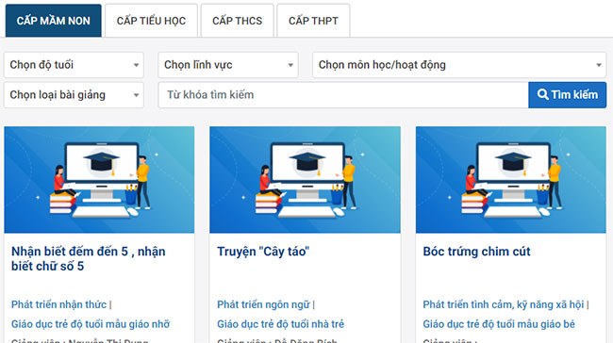Image resolution: width=613 pixels, height=343 pixels.
Task: Expand the Chọn loại bài giảng dropdown
Action: coord(74,95)
